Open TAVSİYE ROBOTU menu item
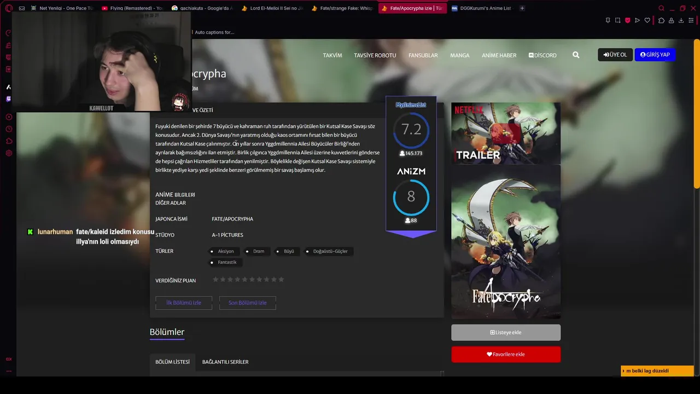This screenshot has height=394, width=700. point(375,55)
